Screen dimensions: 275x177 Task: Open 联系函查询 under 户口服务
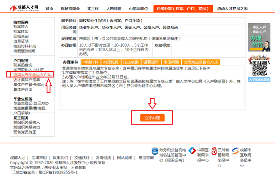[x=23, y=65]
